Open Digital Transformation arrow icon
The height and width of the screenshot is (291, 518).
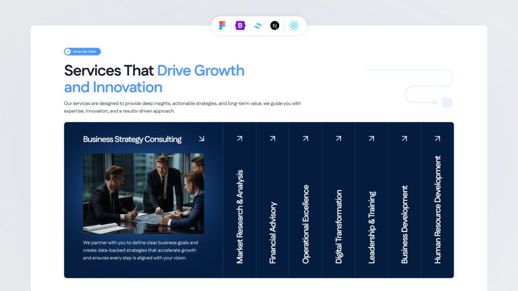(x=338, y=138)
